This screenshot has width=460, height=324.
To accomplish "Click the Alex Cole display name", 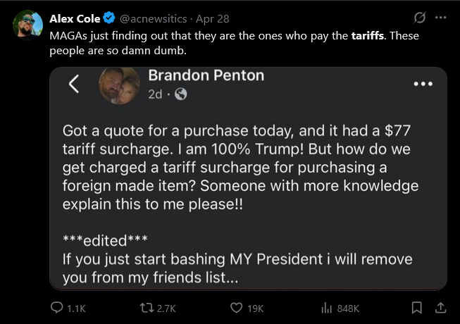I will (x=75, y=18).
